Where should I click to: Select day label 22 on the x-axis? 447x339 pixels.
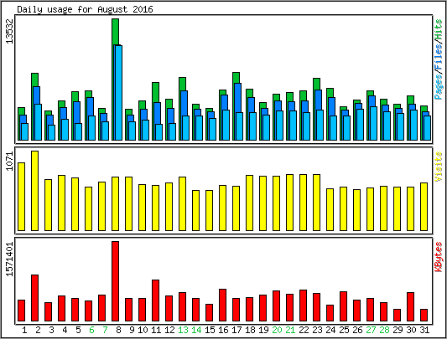point(304,330)
